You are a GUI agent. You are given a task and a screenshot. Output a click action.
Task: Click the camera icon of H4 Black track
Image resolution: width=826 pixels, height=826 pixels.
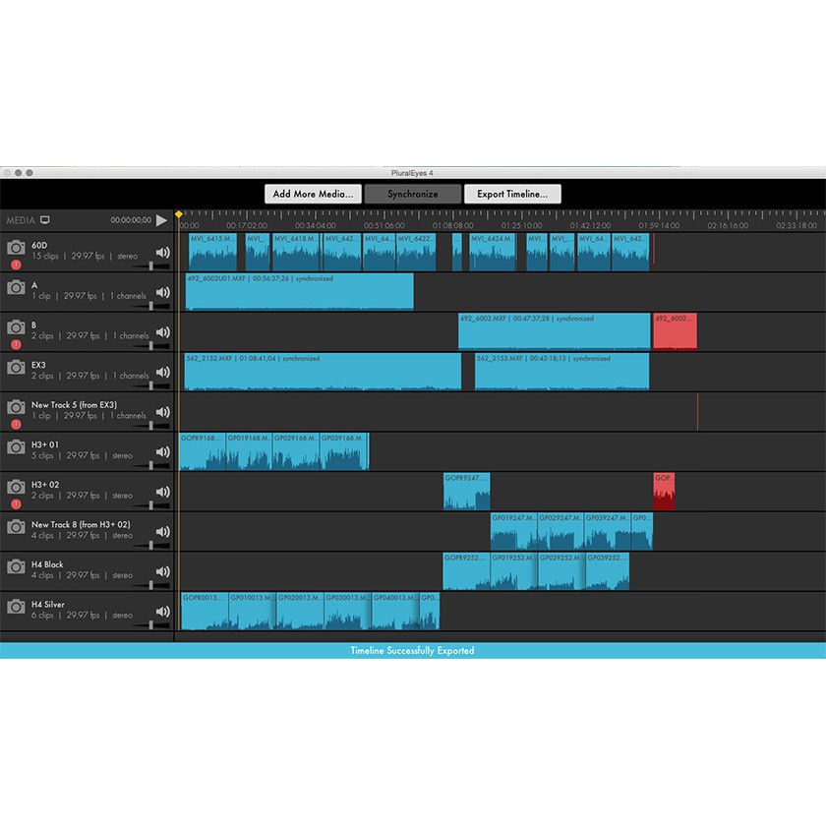click(16, 566)
